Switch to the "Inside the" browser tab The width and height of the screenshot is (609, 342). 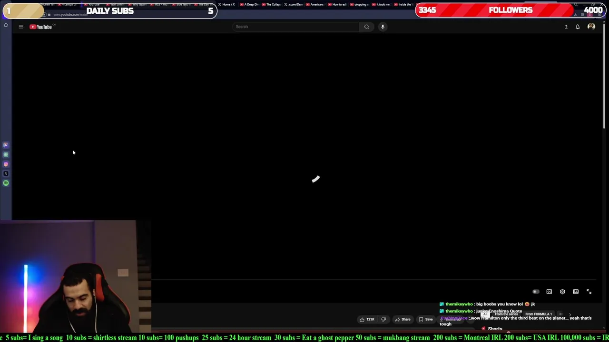click(403, 4)
